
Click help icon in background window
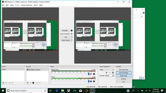click(x=143, y=13)
